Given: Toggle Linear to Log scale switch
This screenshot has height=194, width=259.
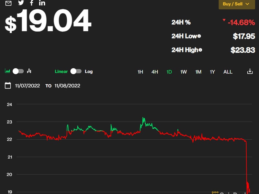Looking at the screenshot, I should 76,71.
